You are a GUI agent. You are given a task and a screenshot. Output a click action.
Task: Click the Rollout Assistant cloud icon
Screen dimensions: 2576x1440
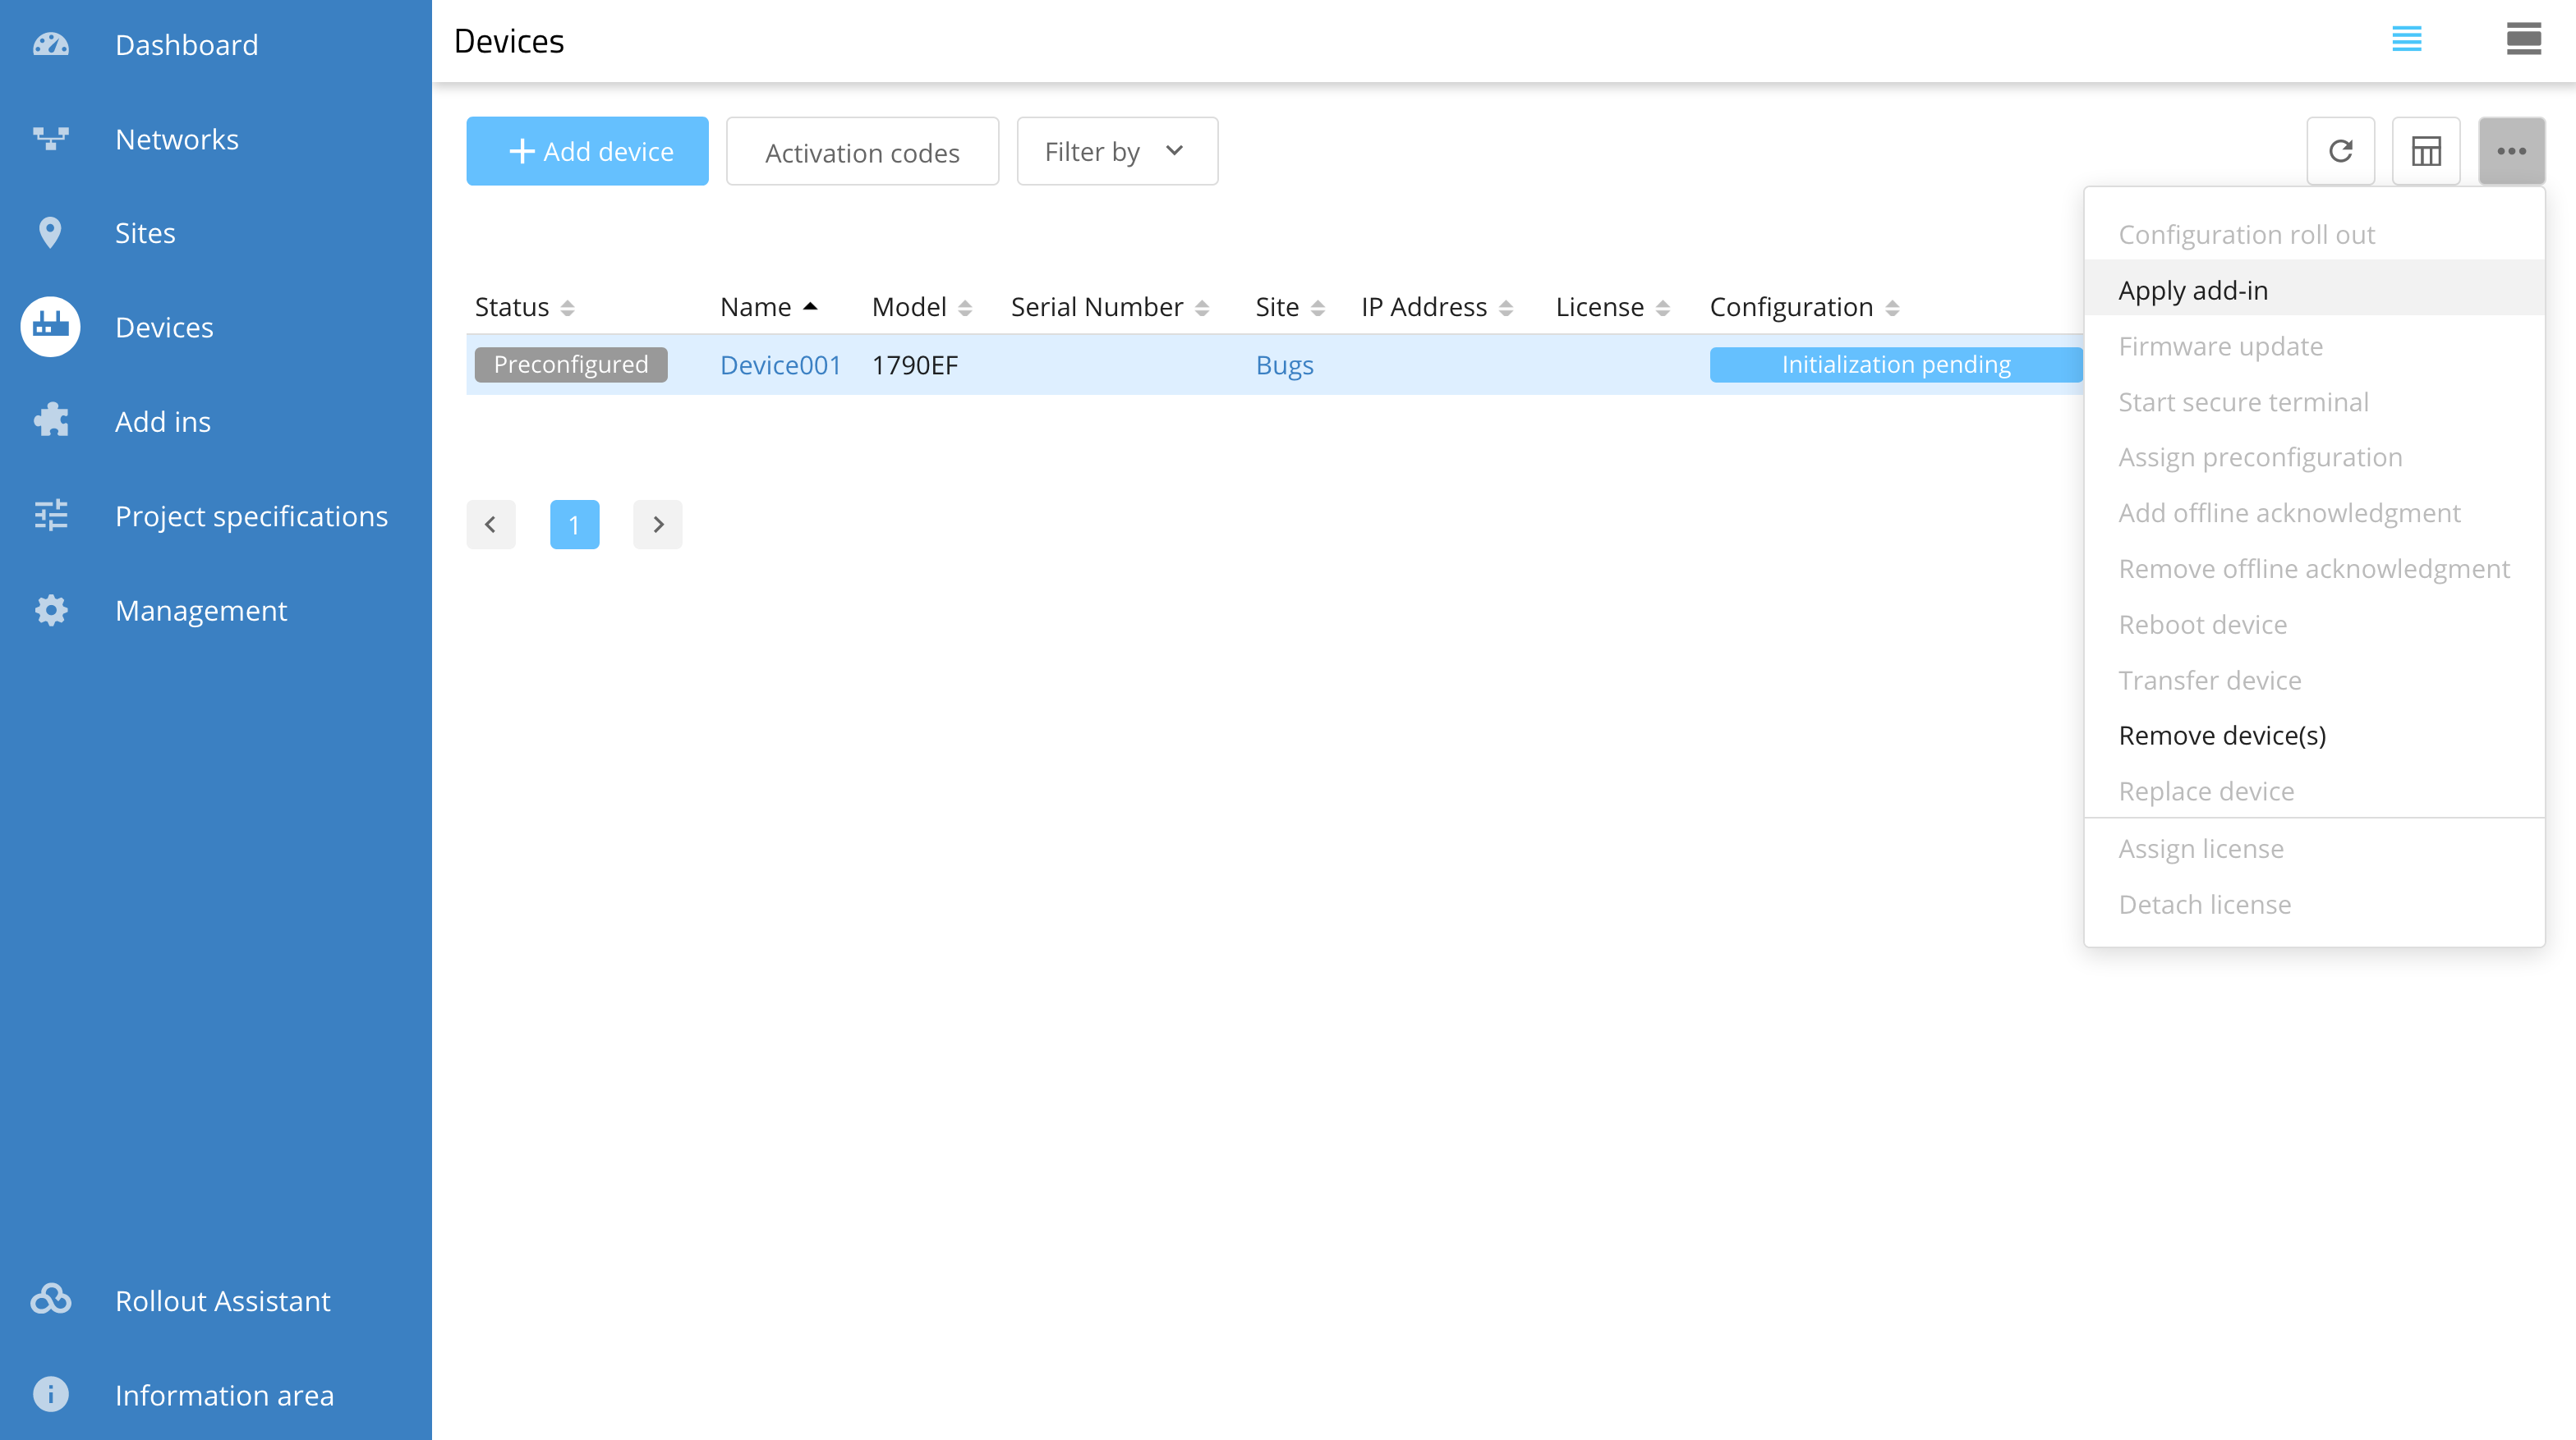click(50, 1299)
